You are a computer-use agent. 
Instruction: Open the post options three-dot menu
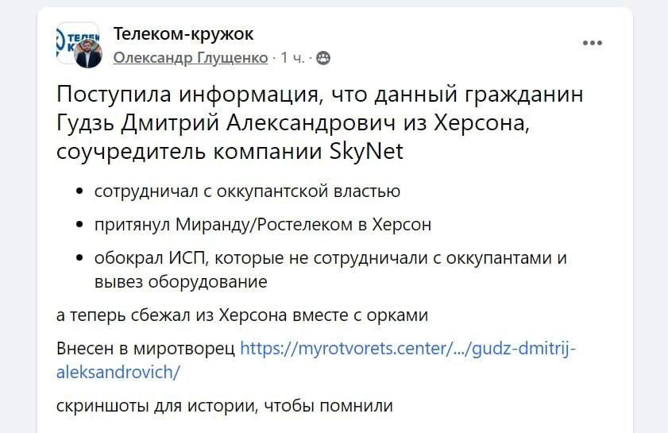(x=593, y=43)
